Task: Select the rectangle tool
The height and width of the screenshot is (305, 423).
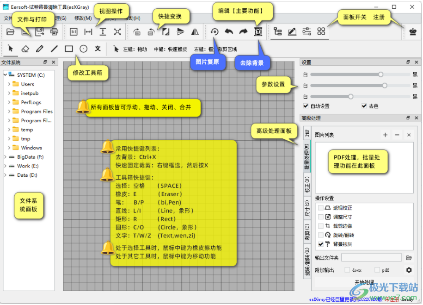Action: coord(69,49)
